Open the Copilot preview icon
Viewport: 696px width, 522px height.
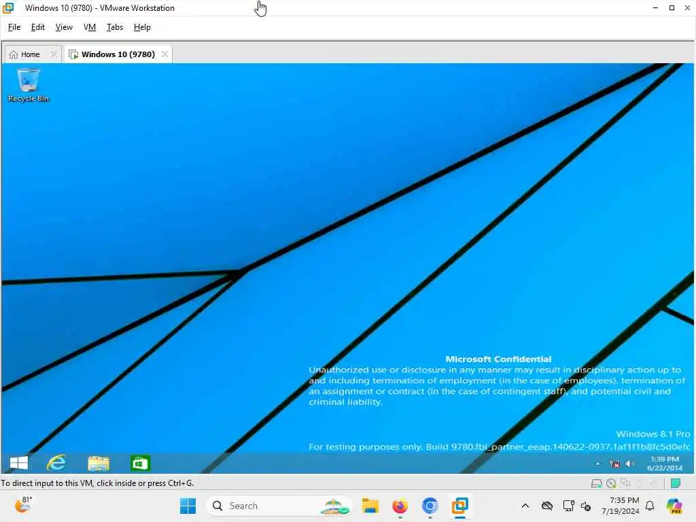[x=674, y=506]
